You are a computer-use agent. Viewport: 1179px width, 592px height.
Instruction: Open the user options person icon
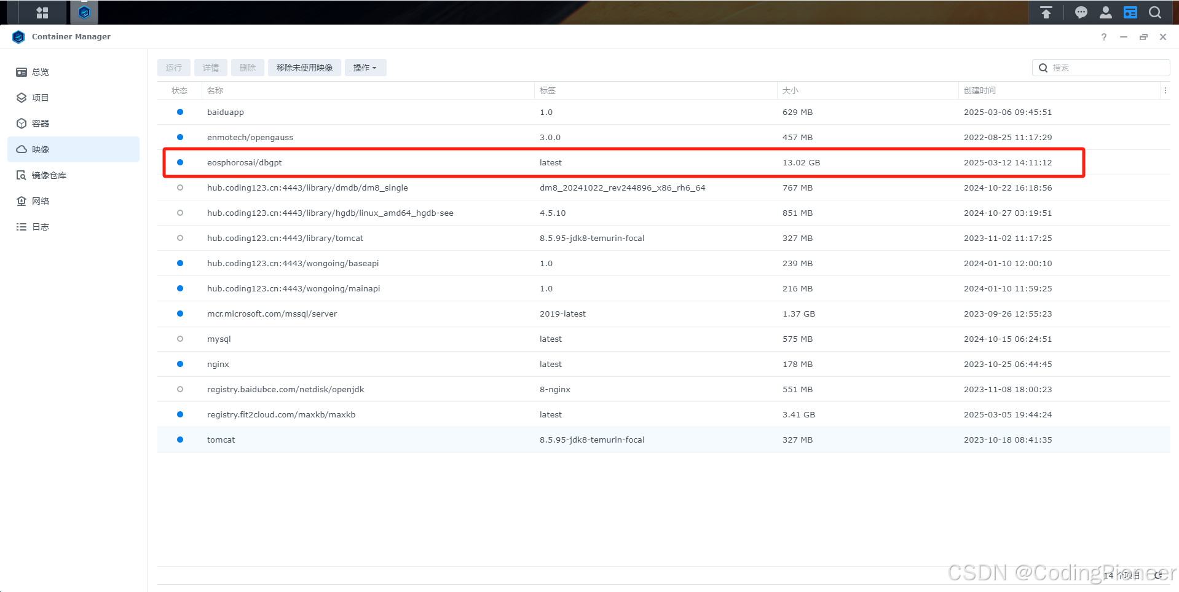[x=1106, y=12]
